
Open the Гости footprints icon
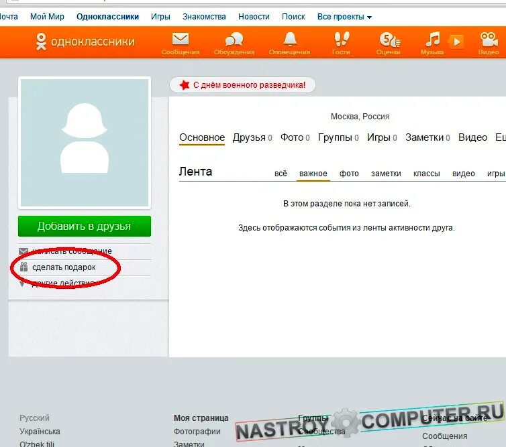342,39
